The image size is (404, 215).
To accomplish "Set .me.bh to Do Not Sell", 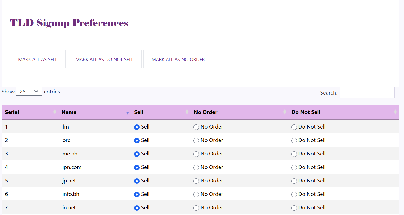I will pyautogui.click(x=294, y=154).
